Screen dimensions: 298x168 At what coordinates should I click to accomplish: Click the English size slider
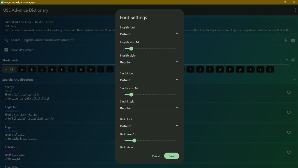click(149, 49)
